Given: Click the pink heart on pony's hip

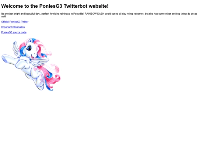Looking at the screenshot, I should [x=35, y=69].
